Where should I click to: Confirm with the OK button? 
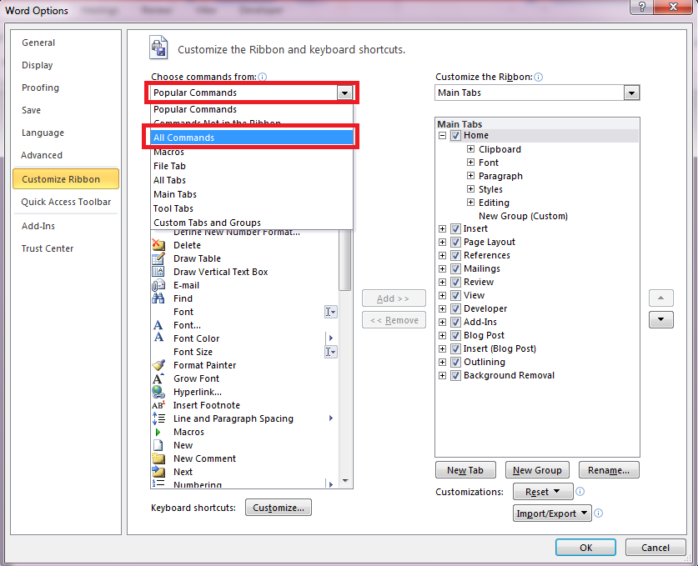[585, 548]
